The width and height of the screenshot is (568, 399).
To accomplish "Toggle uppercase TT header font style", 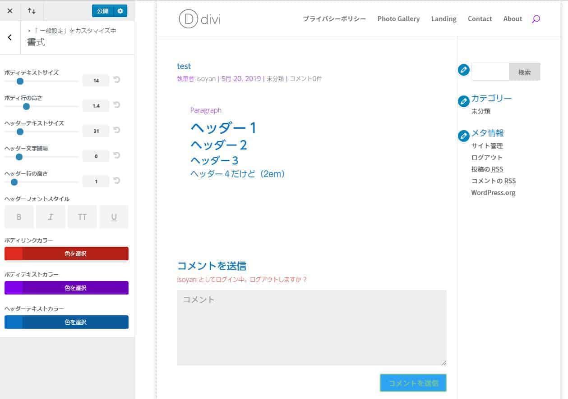I will point(82,217).
